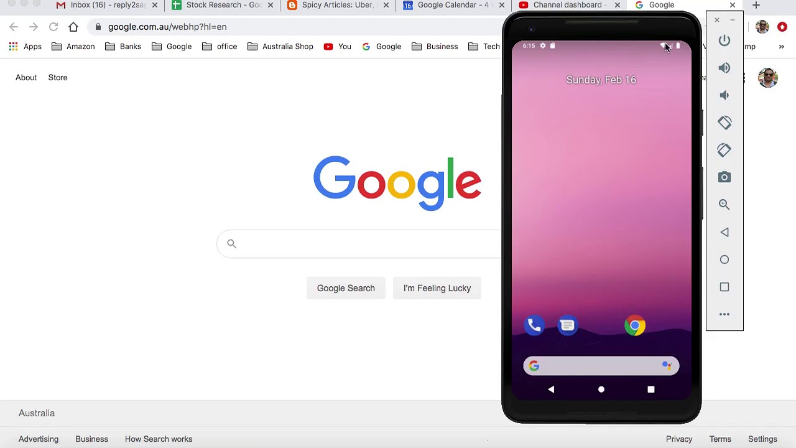This screenshot has width=796, height=448.
Task: Open a new Chrome tab with plus
Action: point(756,5)
